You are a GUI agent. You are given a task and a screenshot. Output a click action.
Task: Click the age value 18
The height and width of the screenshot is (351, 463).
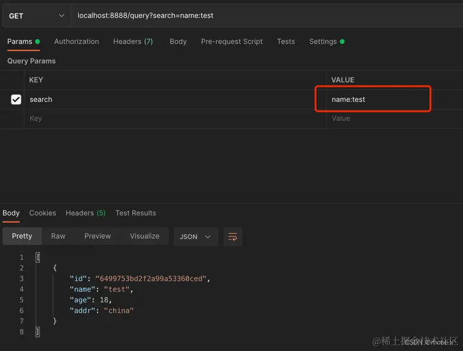pyautogui.click(x=104, y=300)
